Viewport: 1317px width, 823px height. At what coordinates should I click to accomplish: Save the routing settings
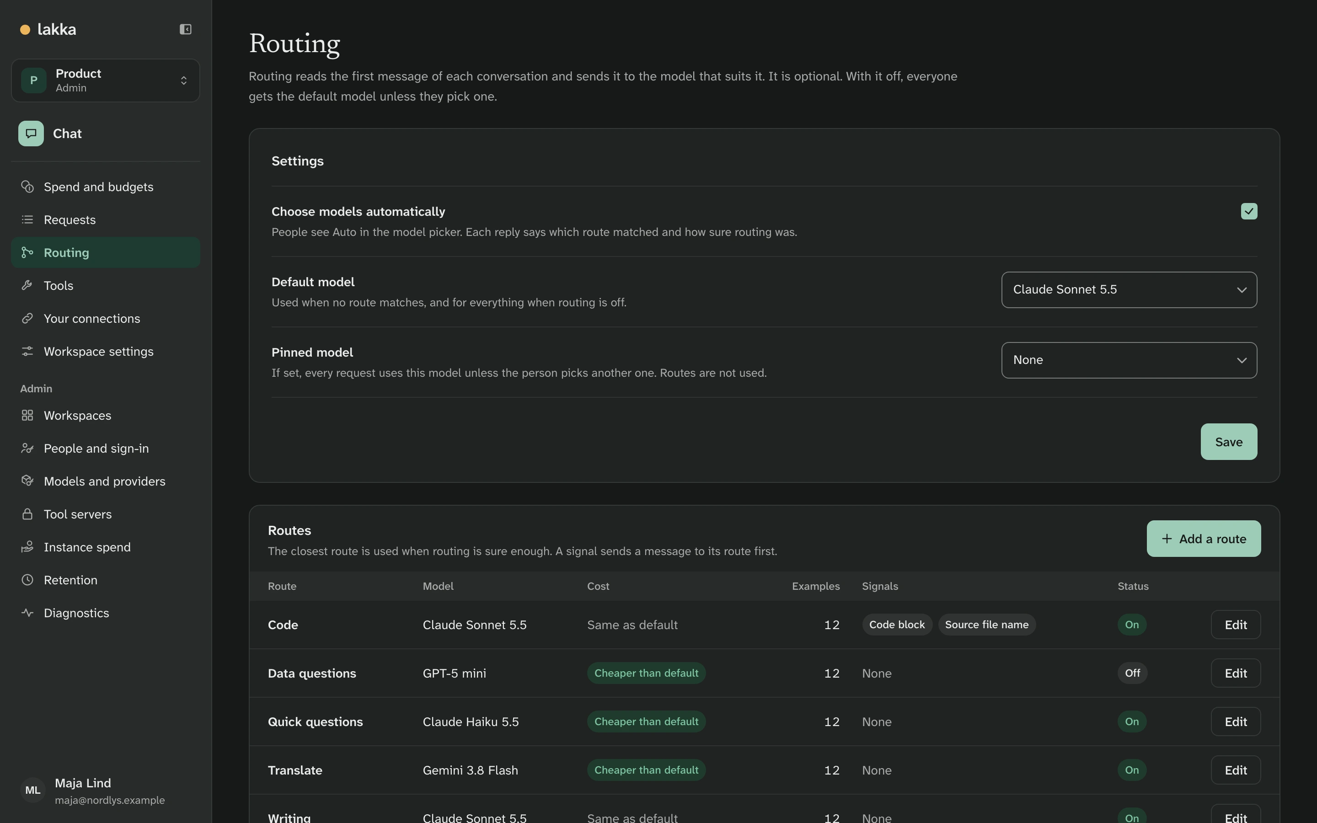click(1229, 442)
